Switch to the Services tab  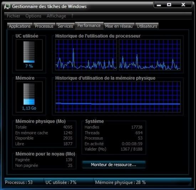tap(65, 26)
